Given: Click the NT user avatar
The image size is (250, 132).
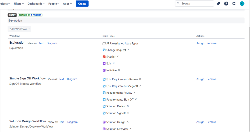Looking at the screenshot, I should pyautogui.click(x=242, y=3).
